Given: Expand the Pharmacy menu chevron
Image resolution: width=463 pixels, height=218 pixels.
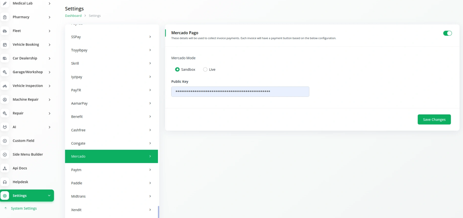Looking at the screenshot, I should [50, 17].
